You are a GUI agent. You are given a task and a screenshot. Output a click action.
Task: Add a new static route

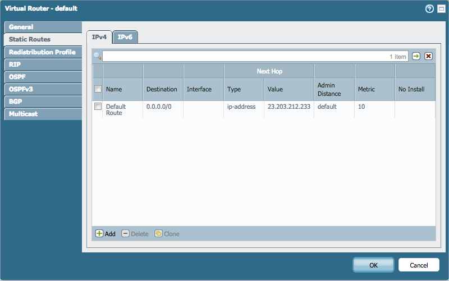106,233
